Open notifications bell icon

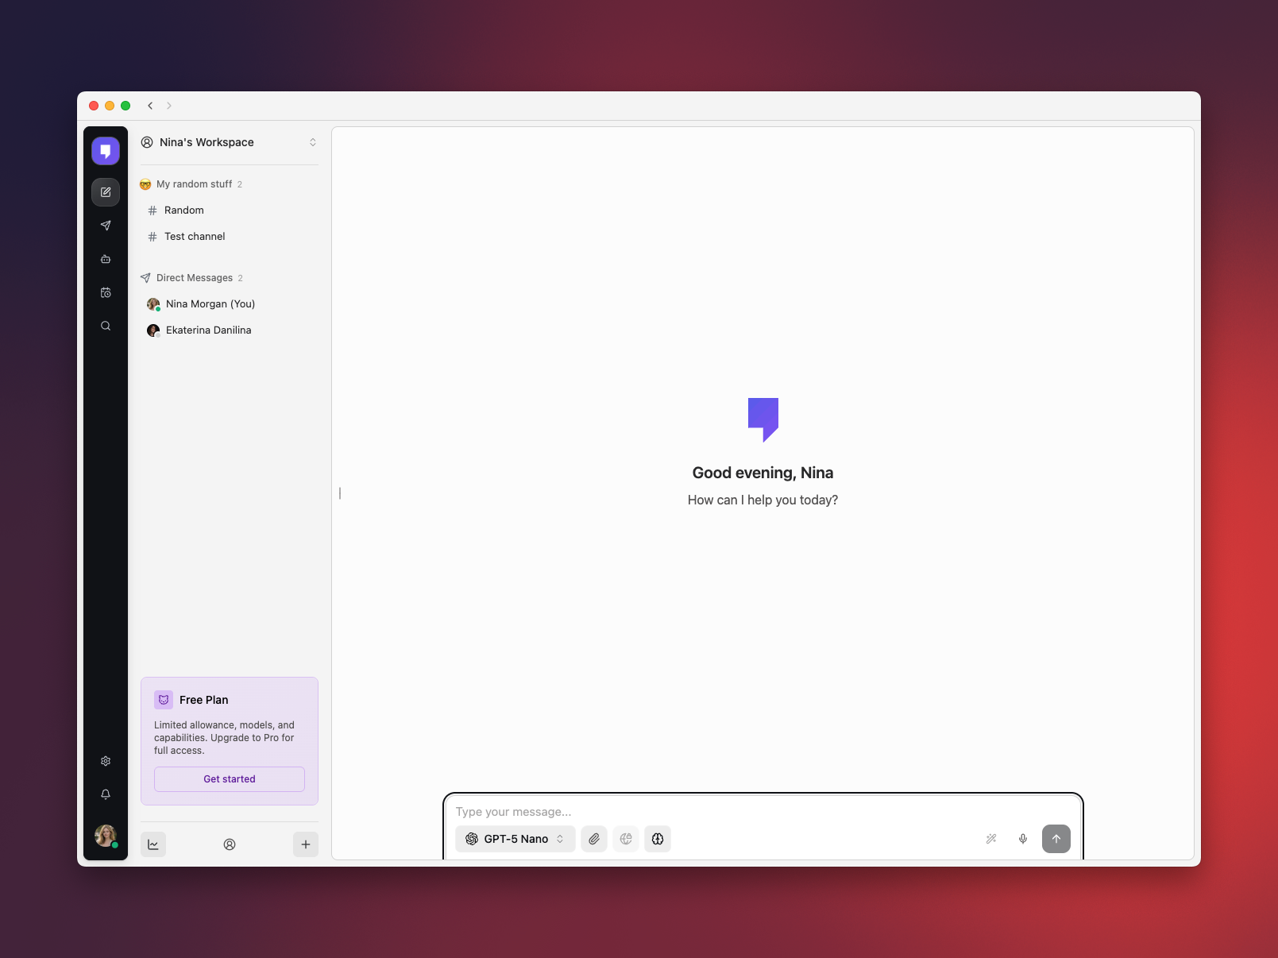click(106, 794)
